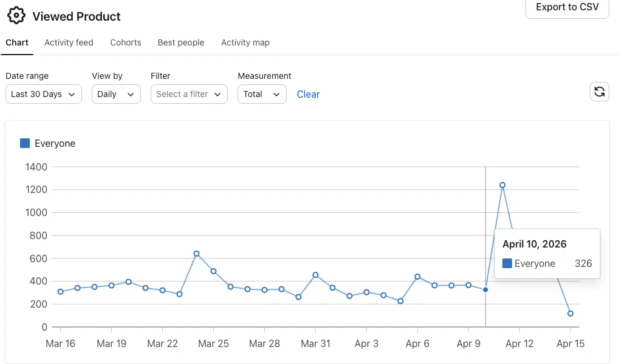
Task: Open the Measurement Total dropdown
Action: click(262, 94)
